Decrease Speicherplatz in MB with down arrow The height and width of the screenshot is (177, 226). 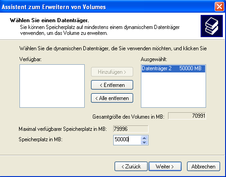(144, 142)
